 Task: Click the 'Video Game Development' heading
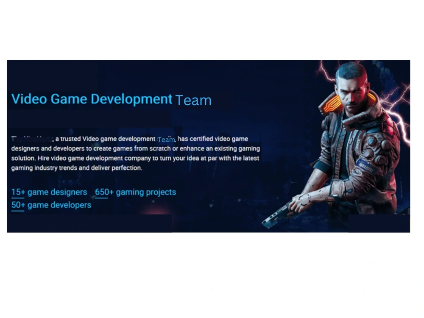point(92,99)
